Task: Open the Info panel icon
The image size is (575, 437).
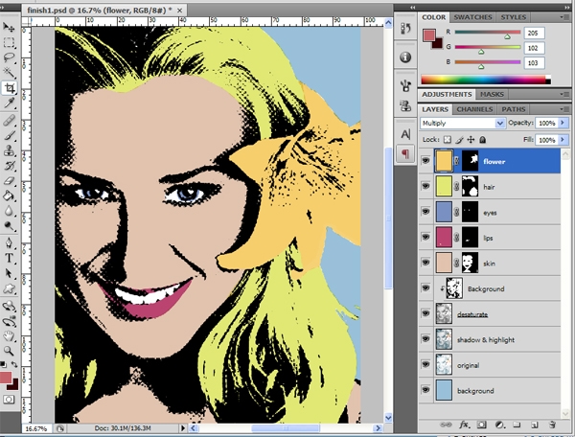Action: tap(405, 57)
